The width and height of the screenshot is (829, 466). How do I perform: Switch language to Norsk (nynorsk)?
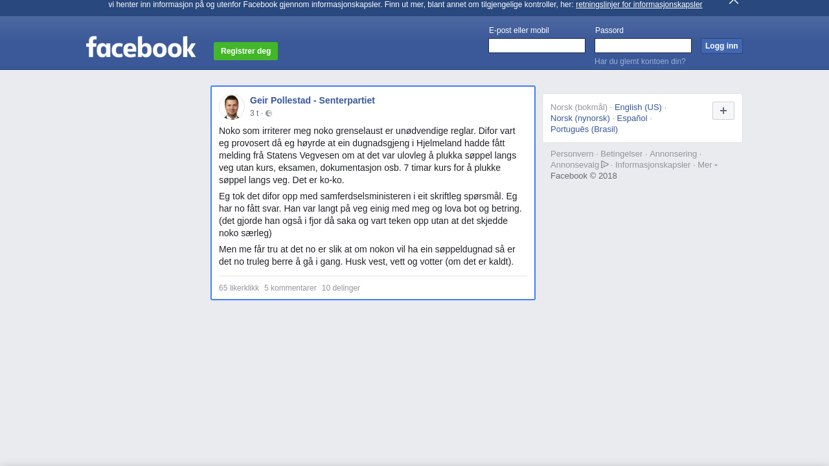(x=580, y=118)
